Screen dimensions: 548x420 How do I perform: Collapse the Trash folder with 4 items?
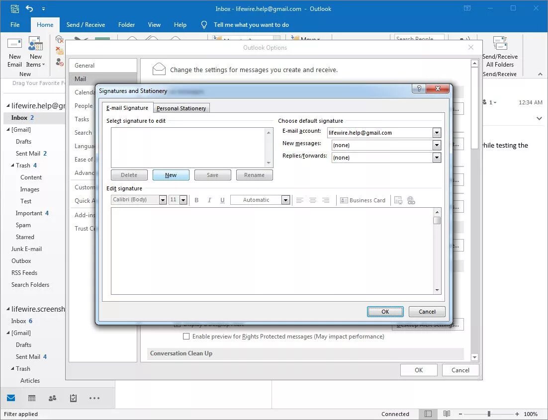click(12, 166)
